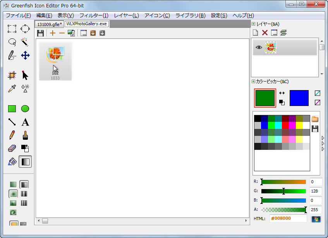Viewport: 328px width, 238px height.
Task: Delete the selected layer with the red X
Action: (265, 33)
